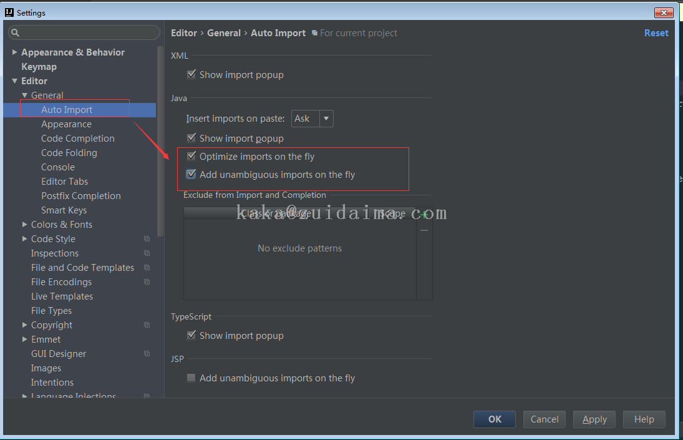Enable JSP Add unambiguous imports checkbox
Image resolution: width=683 pixels, height=440 pixels.
tap(191, 378)
